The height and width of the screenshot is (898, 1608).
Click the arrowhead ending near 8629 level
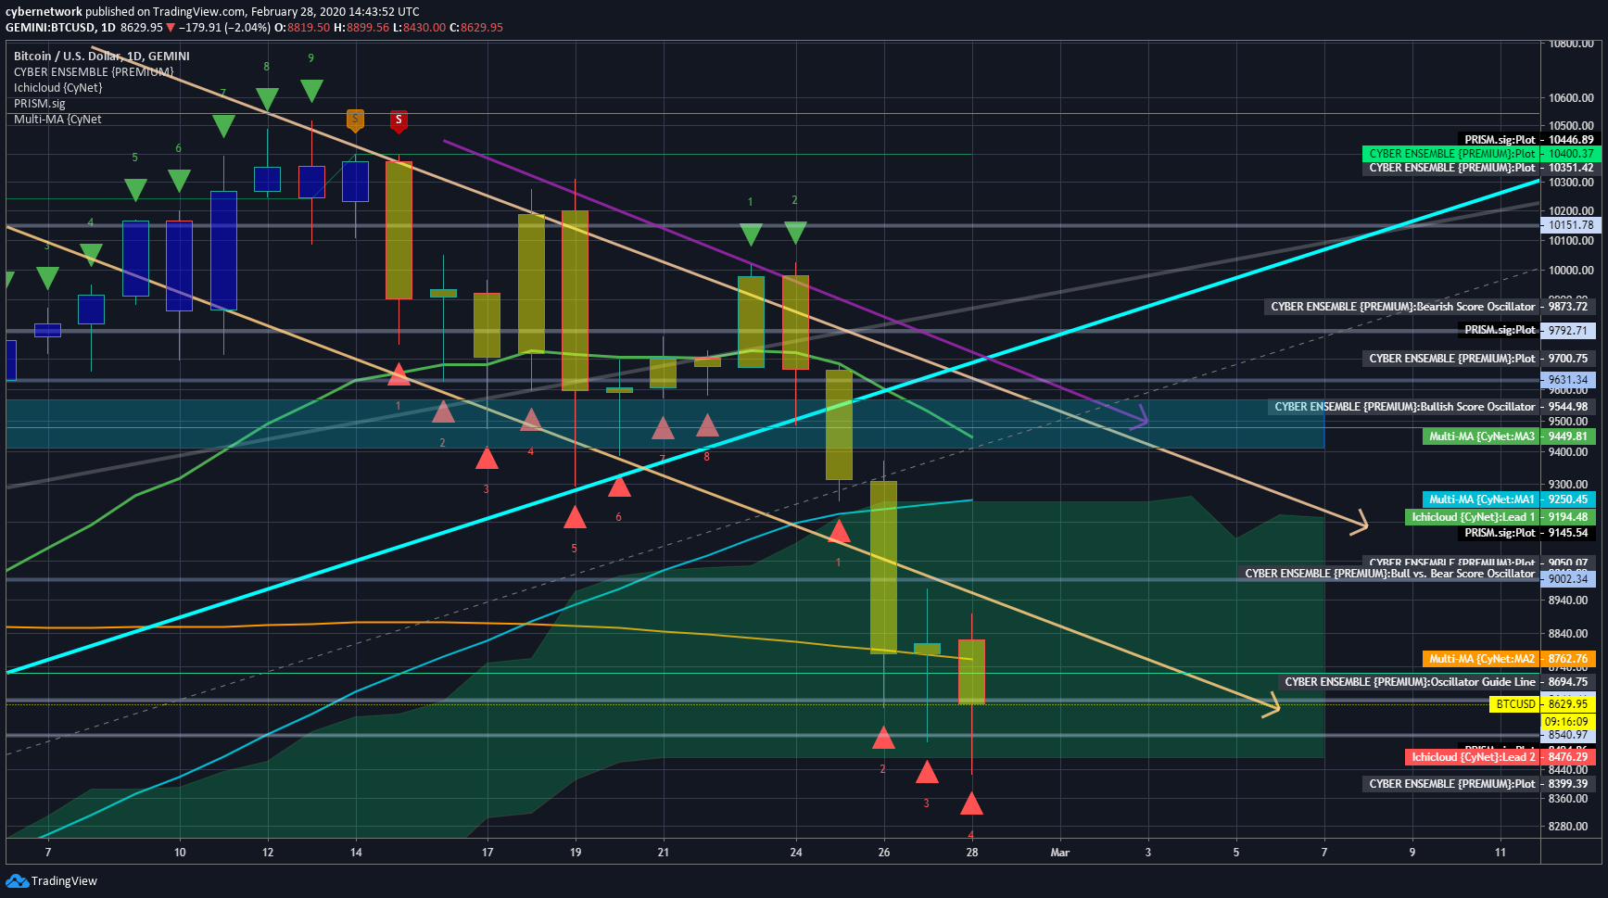click(1272, 707)
